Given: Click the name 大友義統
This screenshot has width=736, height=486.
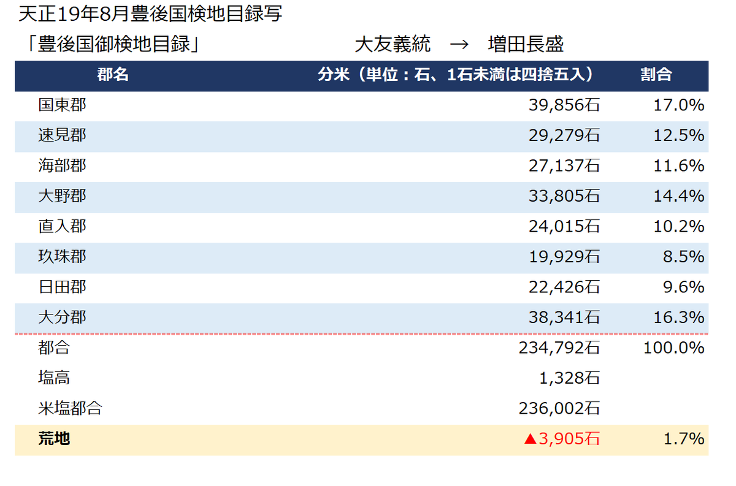Looking at the screenshot, I should pos(393,45).
